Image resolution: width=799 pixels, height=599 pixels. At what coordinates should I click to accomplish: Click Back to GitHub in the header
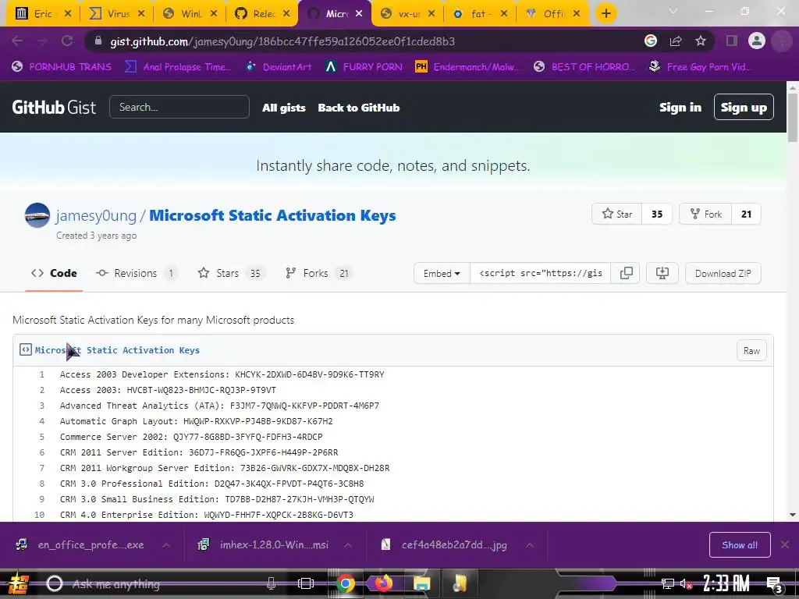click(x=359, y=108)
